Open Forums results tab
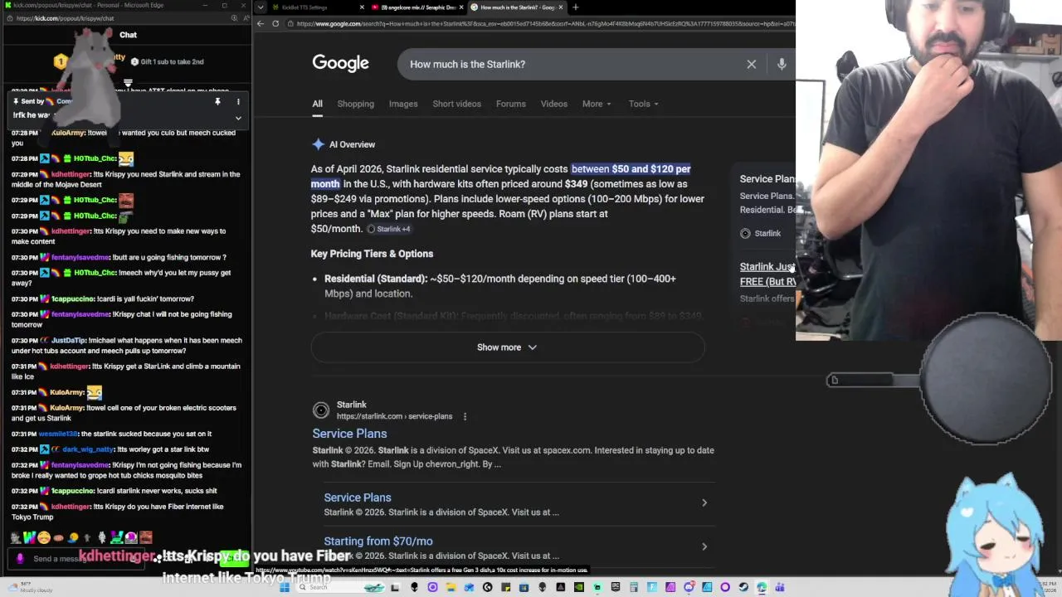The height and width of the screenshot is (597, 1062). pos(511,104)
